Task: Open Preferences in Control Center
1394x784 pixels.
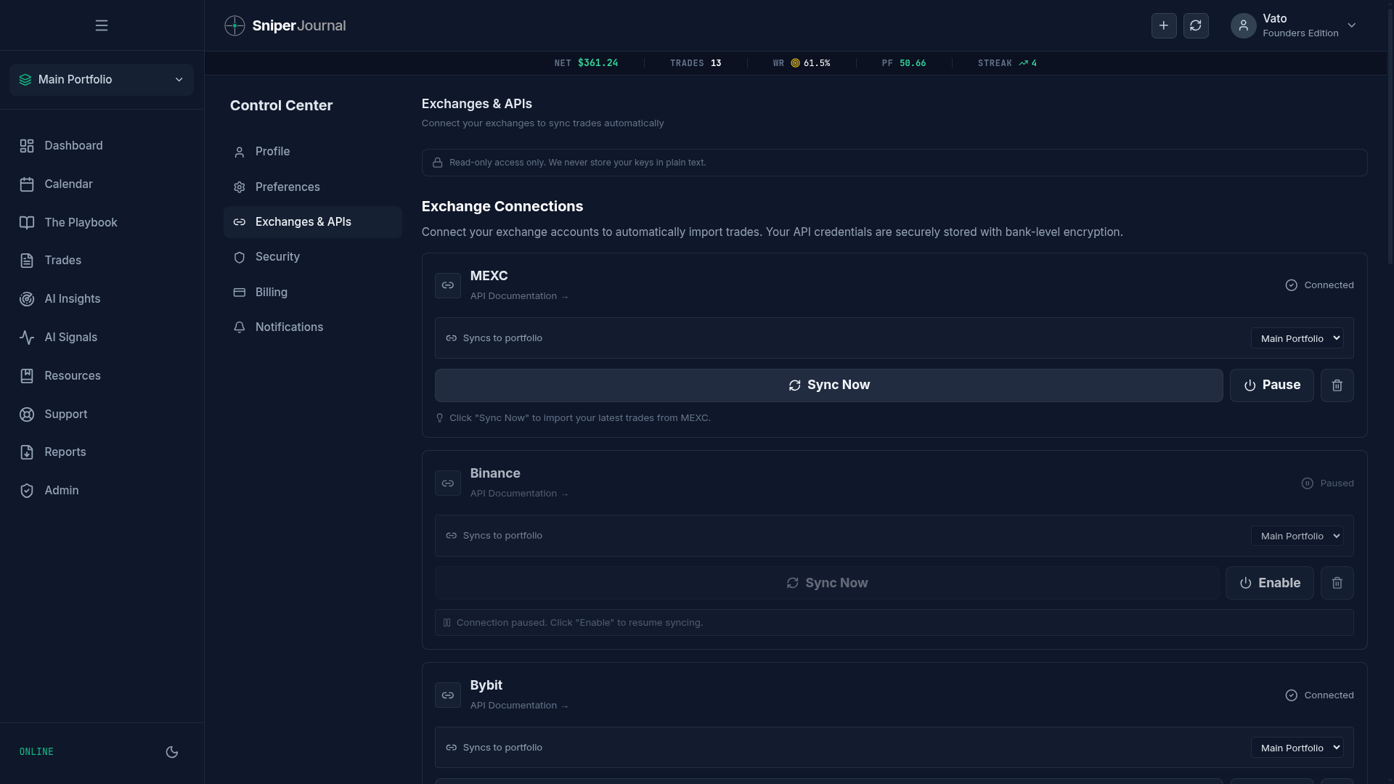Action: click(x=312, y=187)
